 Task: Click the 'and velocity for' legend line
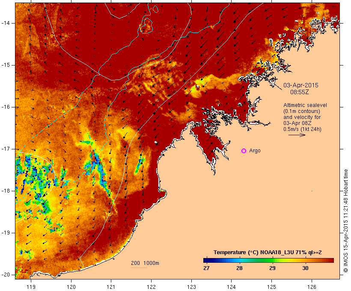tap(302, 117)
